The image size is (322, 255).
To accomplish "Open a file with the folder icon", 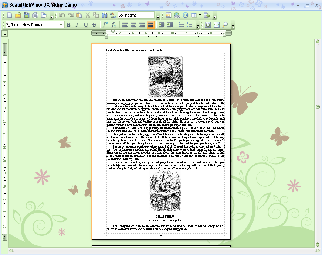I will [18, 15].
